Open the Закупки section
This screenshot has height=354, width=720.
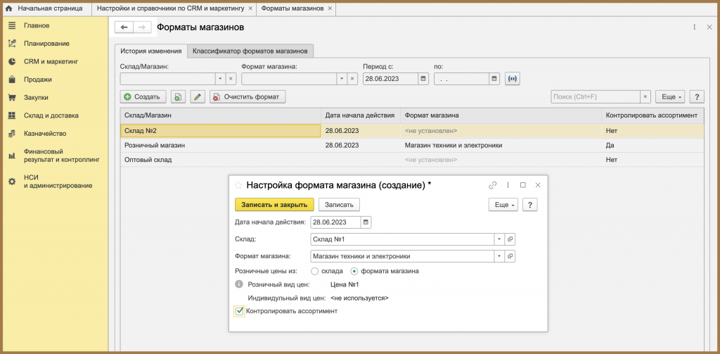point(36,97)
